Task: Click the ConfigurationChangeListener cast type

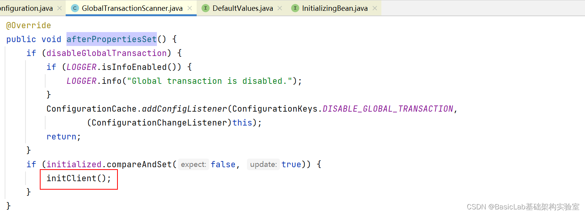Action: (x=159, y=123)
